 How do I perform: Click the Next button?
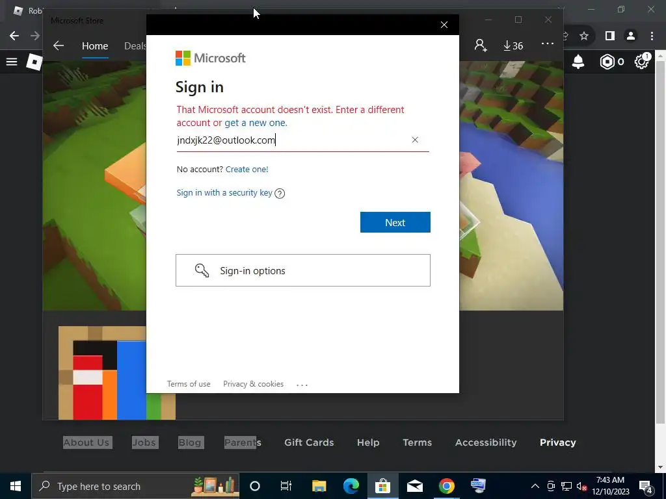click(x=395, y=222)
